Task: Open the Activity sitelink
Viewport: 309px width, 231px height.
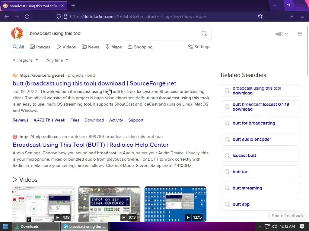Action: coord(116,120)
